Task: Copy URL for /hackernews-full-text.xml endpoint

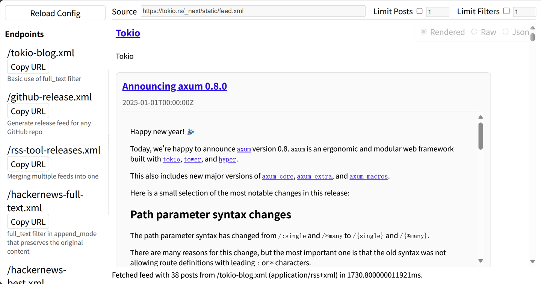Action: 28,222
